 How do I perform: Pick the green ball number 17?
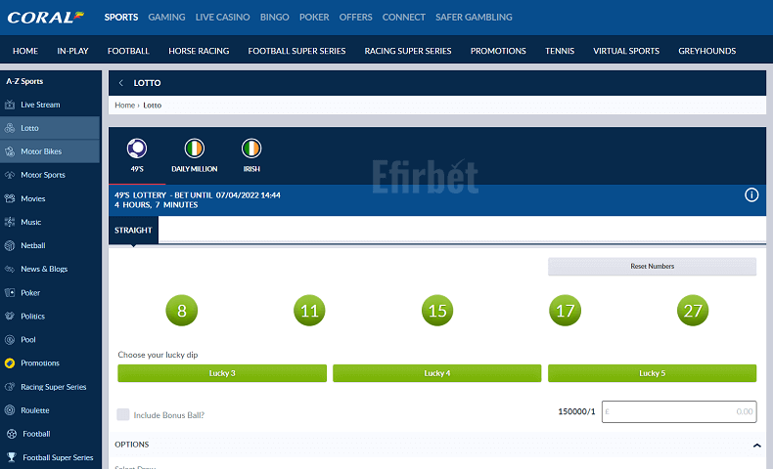[565, 311]
